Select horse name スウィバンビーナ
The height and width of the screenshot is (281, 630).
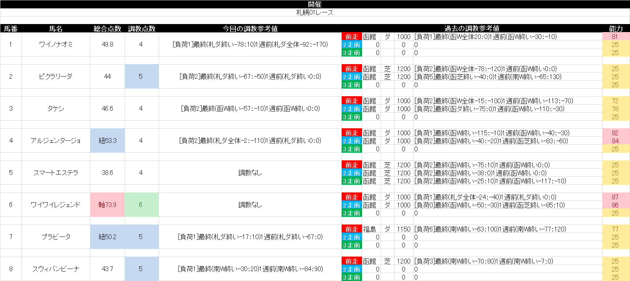point(56,269)
